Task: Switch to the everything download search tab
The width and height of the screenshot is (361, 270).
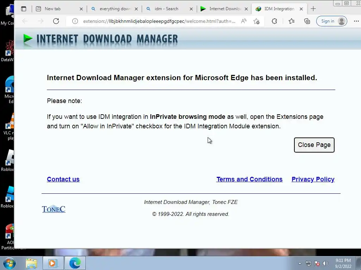Action: 115,9
